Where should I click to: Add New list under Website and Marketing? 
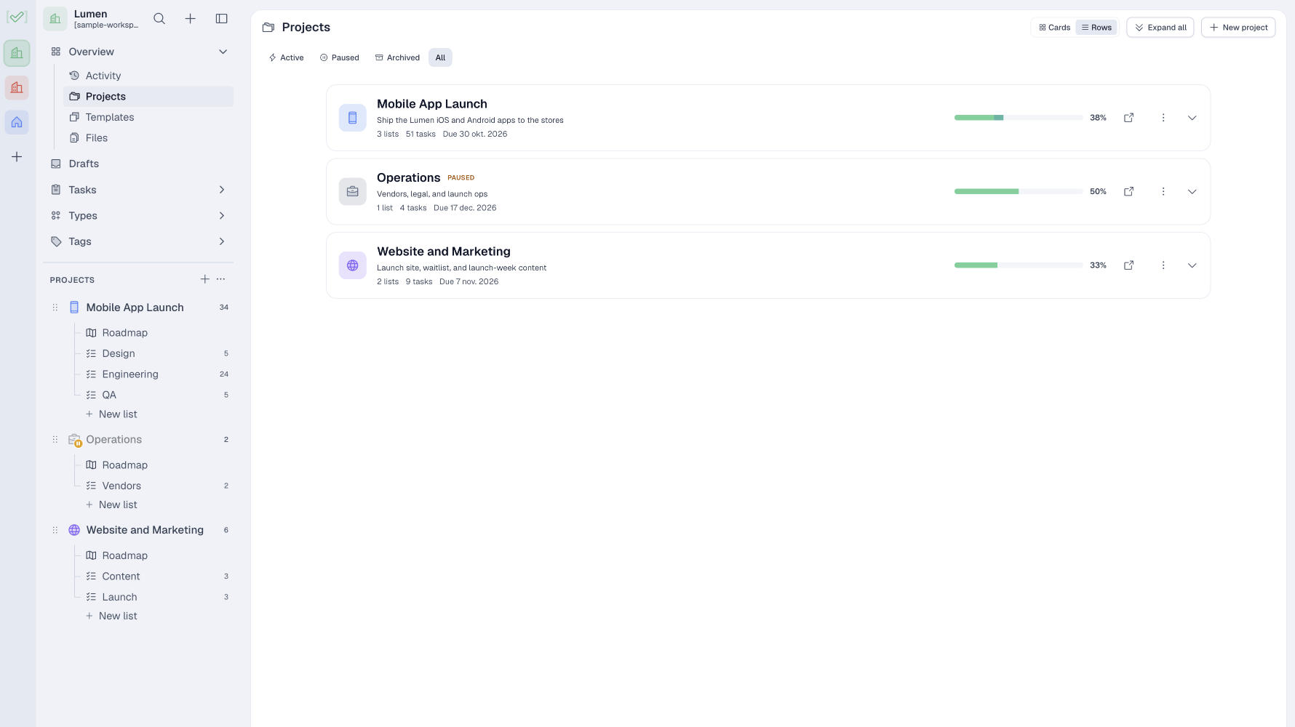pyautogui.click(x=111, y=616)
